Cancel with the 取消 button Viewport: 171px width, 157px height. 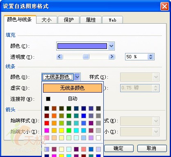(152, 148)
